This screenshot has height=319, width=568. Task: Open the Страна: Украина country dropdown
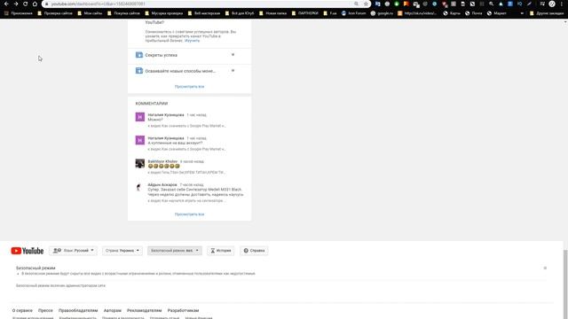(122, 251)
